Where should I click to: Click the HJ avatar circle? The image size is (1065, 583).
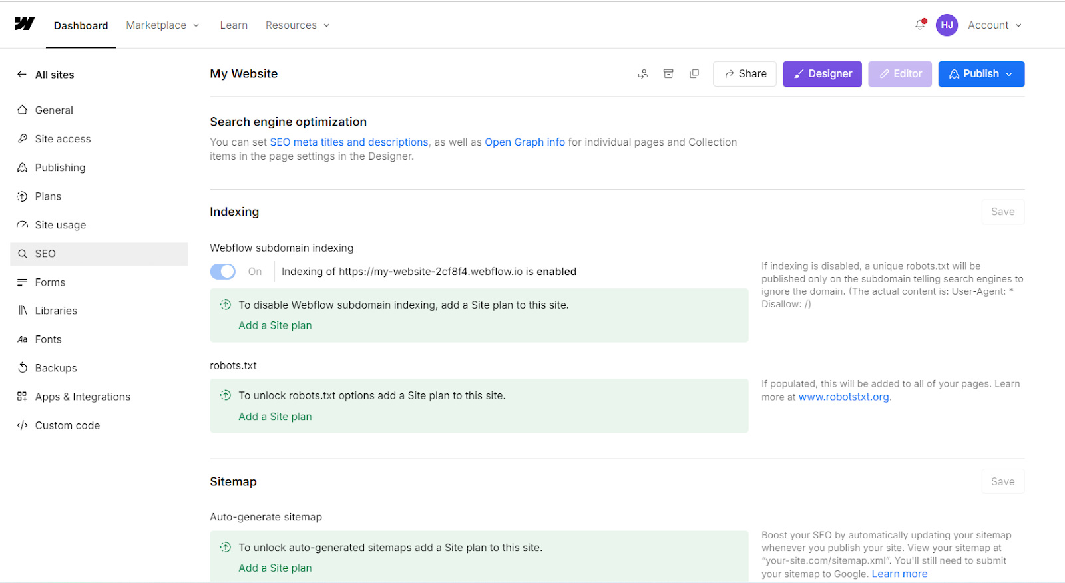click(x=947, y=25)
